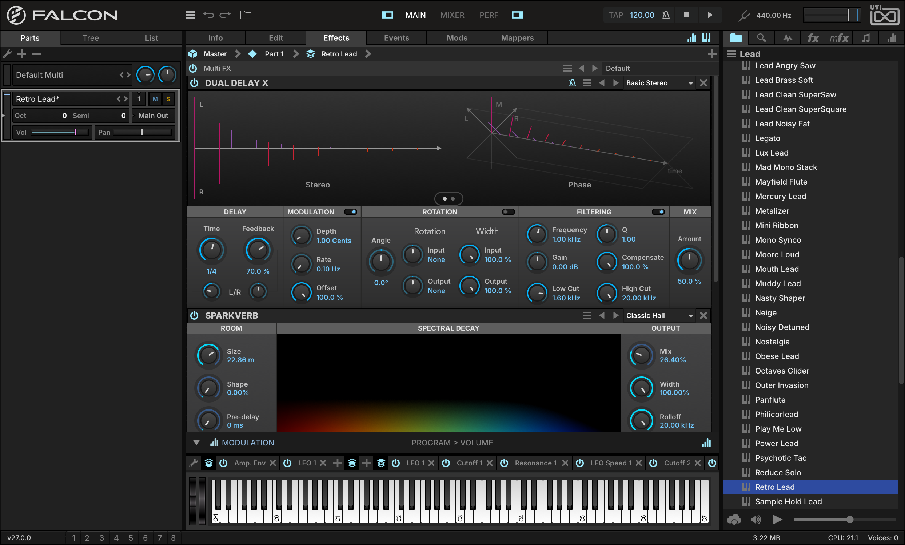Image resolution: width=905 pixels, height=545 pixels.
Task: Click the preview volume slider in browser
Action: tap(845, 519)
